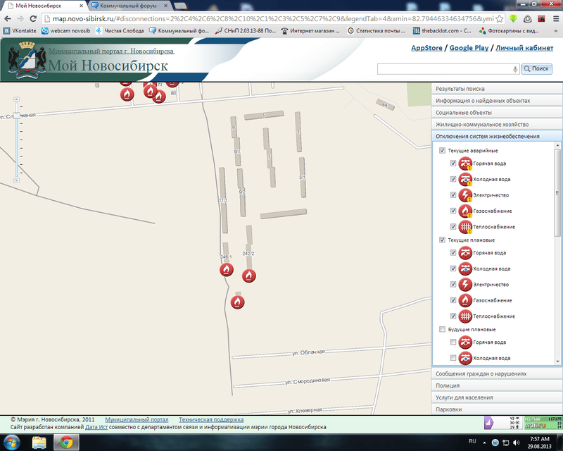Viewport: 563px width, 451px height.
Task: Uncheck Текущие плановые group checkbox
Action: [442, 240]
